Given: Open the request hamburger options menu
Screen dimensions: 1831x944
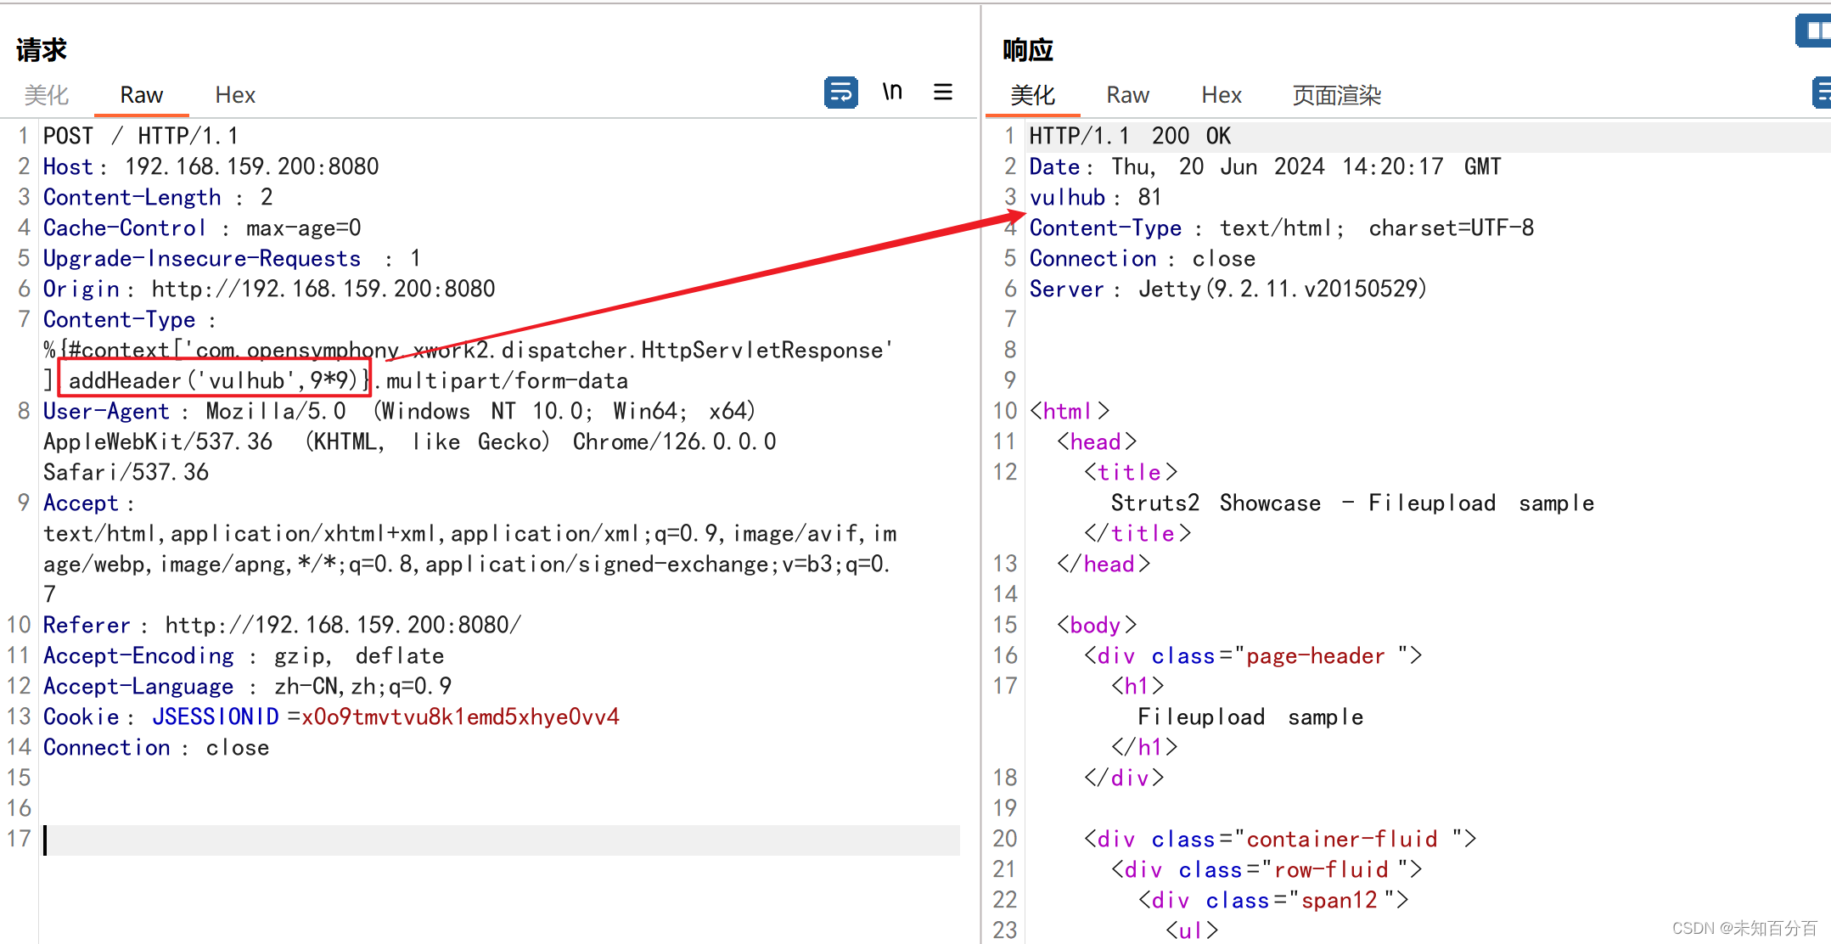Looking at the screenshot, I should [942, 92].
